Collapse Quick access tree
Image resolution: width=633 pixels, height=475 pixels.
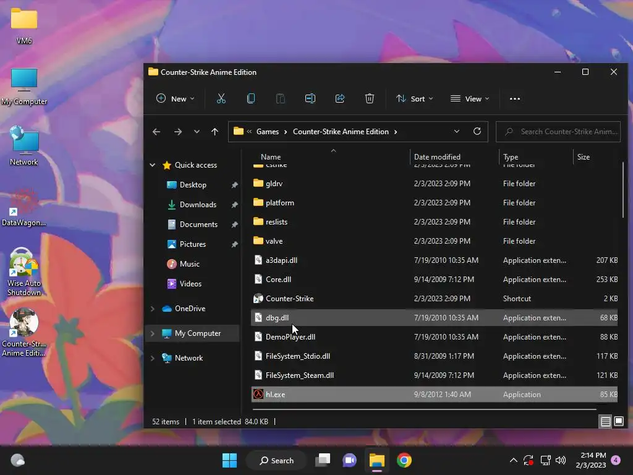(x=153, y=165)
